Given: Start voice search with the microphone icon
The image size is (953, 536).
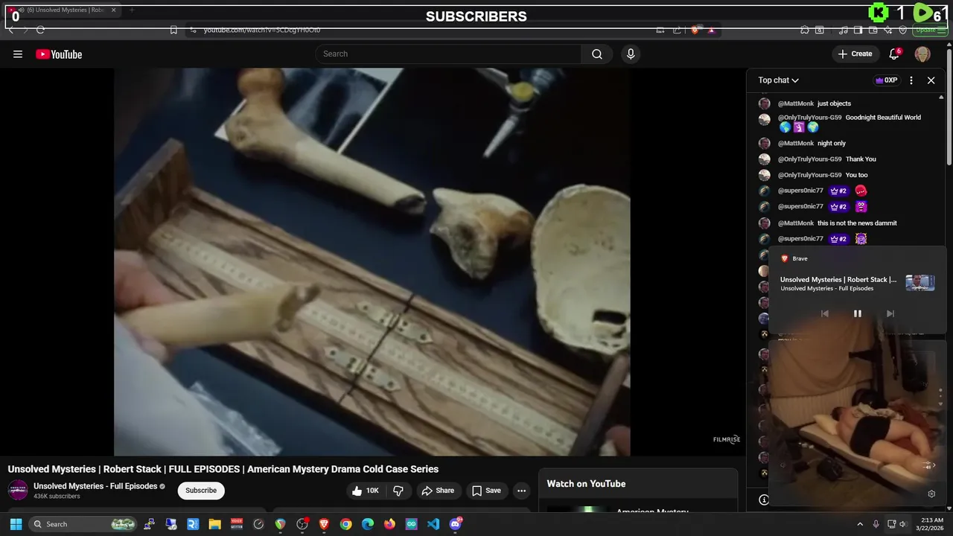Looking at the screenshot, I should point(631,54).
